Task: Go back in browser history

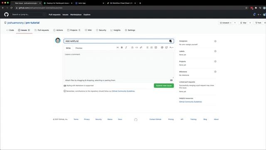Action: pyautogui.click(x=3, y=8)
